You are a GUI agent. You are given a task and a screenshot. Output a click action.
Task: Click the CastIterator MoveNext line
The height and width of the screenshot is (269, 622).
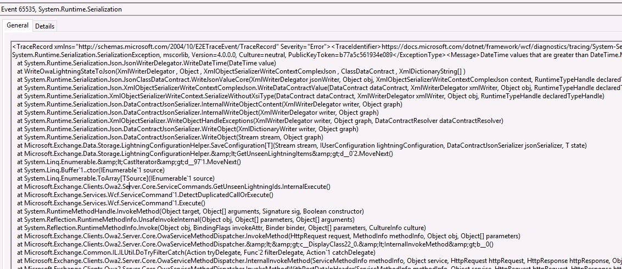(x=129, y=162)
